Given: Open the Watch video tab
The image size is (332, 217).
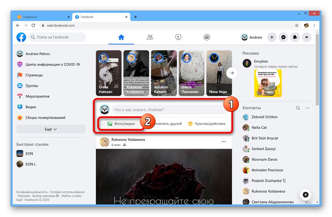Looking at the screenshot, I should (x=178, y=37).
